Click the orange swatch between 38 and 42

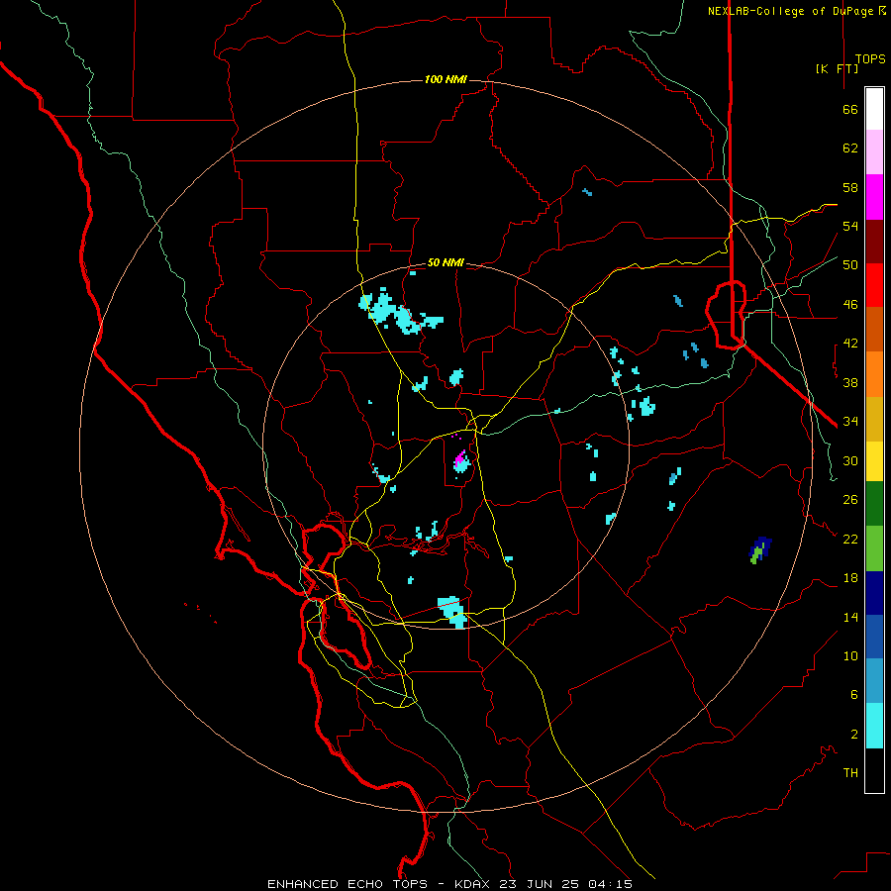tap(874, 374)
